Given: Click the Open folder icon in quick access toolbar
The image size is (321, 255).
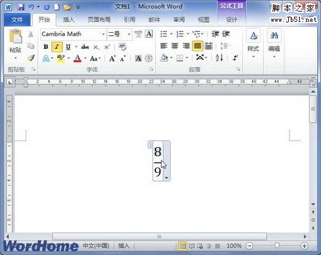Looking at the screenshot, I should click(x=67, y=8).
